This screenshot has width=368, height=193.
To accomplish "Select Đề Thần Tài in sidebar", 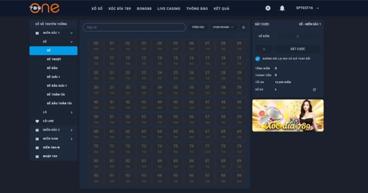I will pyautogui.click(x=56, y=94).
